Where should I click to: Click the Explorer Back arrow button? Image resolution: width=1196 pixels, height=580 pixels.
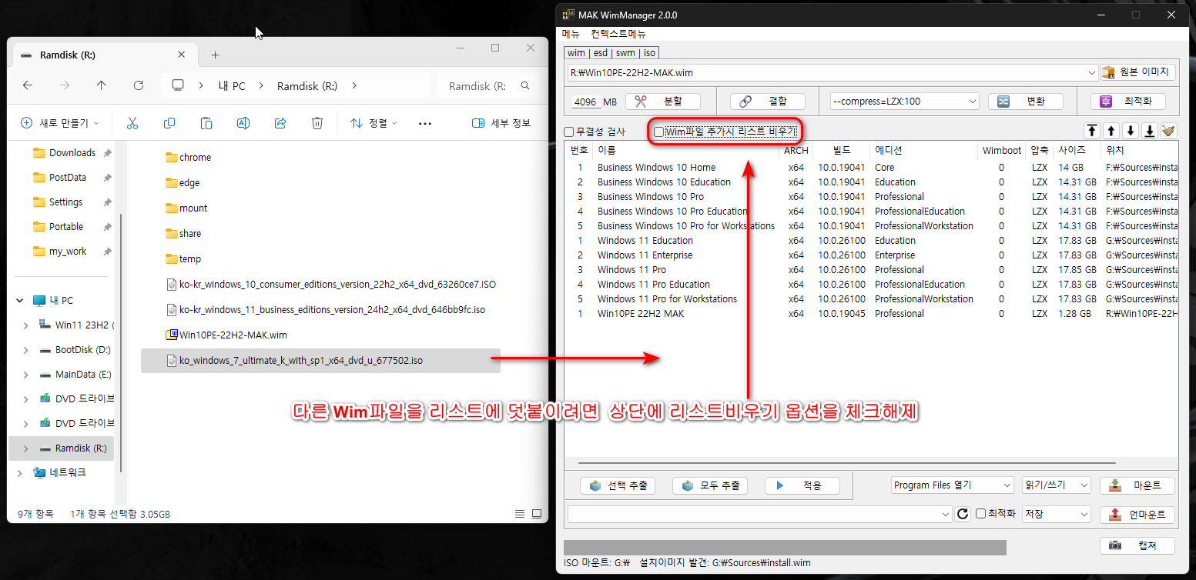[x=28, y=85]
